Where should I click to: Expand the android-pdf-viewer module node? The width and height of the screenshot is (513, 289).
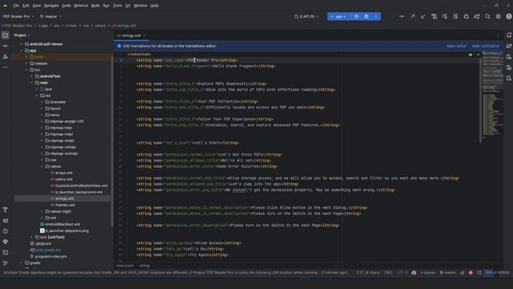click(x=22, y=44)
